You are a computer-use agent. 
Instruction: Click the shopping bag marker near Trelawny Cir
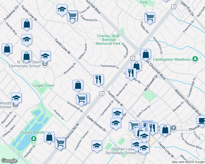(x=27, y=24)
